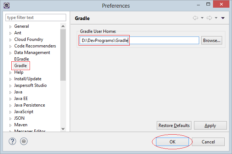Select the Java preferences item
Viewport: 232px width, 154px height.
pyautogui.click(x=18, y=92)
